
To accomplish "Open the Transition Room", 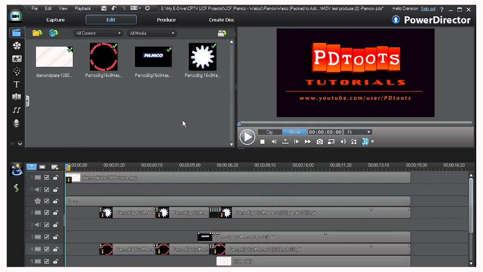I will pos(17,97).
